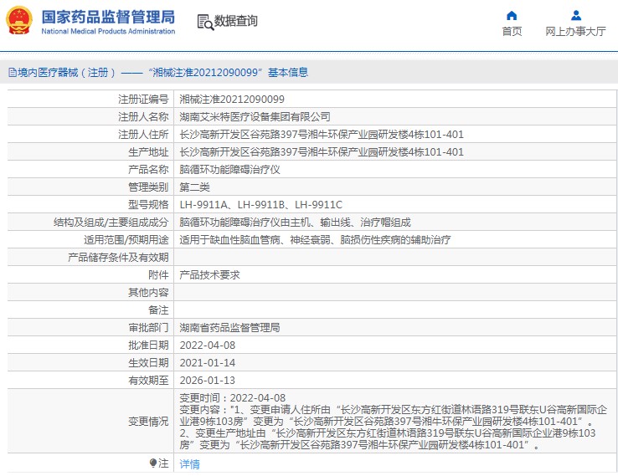Click attachment value 产品技术要求
Image resolution: width=618 pixels, height=476 pixels.
(209, 275)
